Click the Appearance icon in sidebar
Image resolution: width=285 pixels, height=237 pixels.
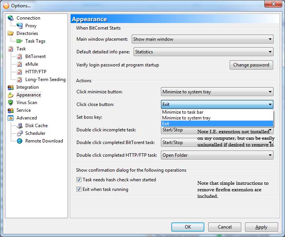tap(11, 95)
